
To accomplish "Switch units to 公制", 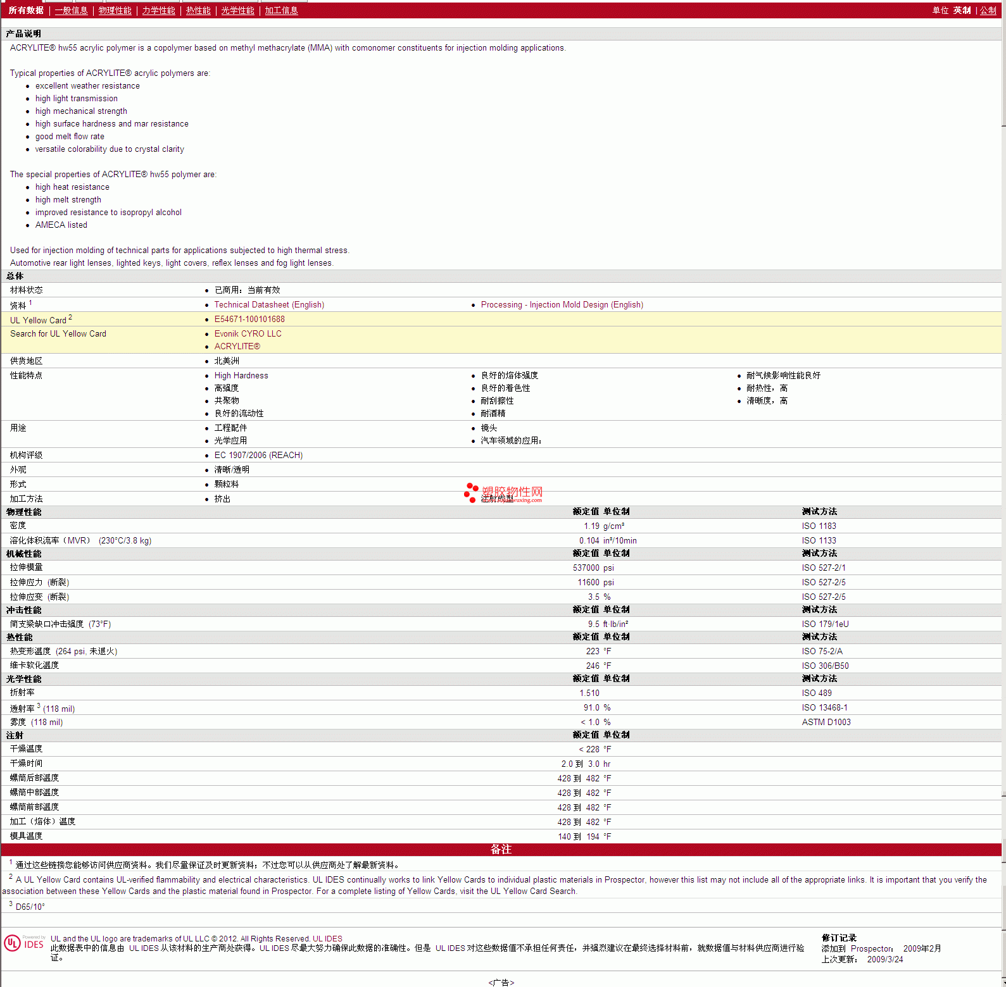I will point(988,10).
